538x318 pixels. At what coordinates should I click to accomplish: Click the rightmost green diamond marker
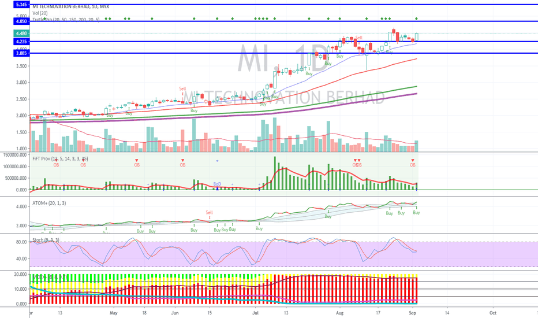(417, 19)
